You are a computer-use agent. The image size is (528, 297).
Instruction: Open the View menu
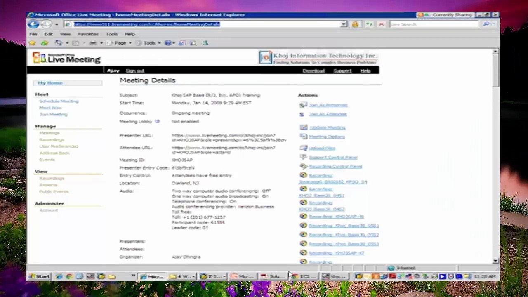click(65, 34)
